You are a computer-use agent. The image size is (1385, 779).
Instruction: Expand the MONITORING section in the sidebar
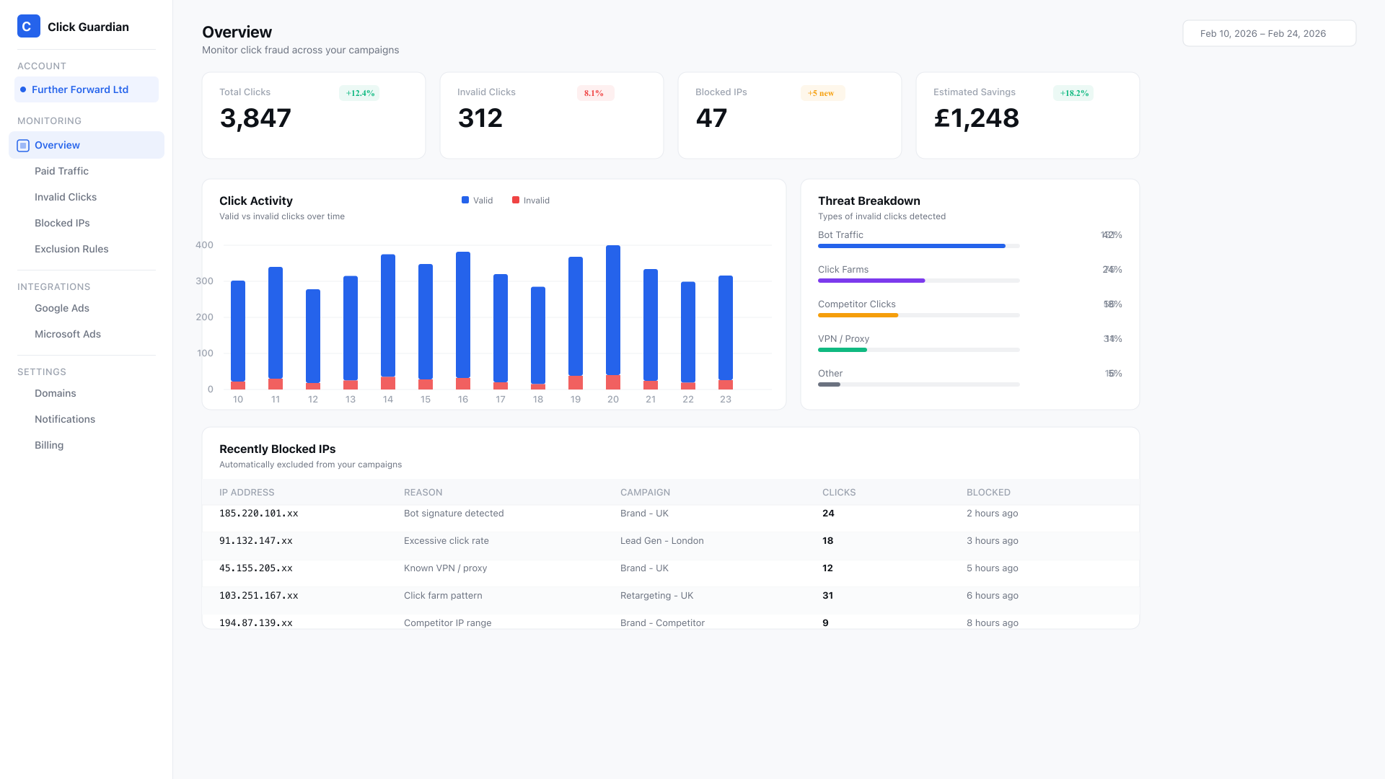point(49,120)
